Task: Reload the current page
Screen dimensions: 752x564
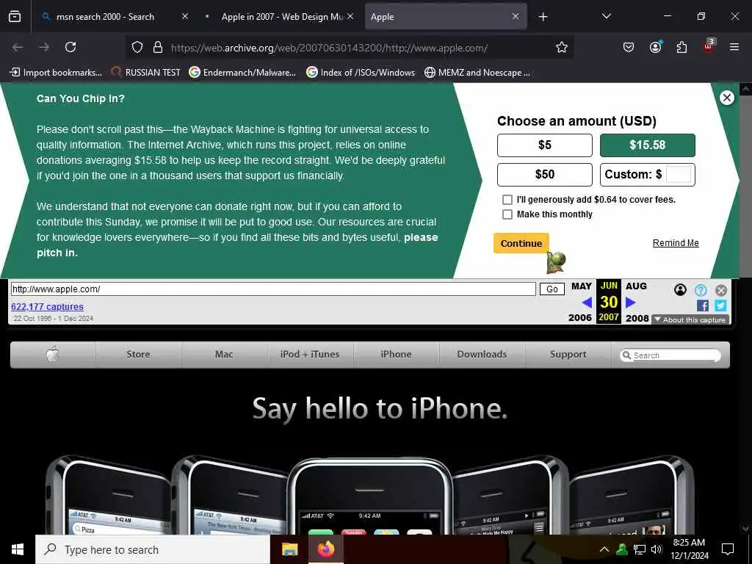Action: click(x=70, y=47)
